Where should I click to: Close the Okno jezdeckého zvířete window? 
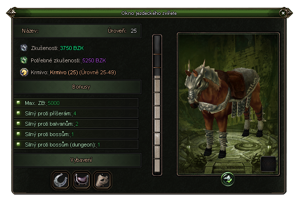[283, 13]
